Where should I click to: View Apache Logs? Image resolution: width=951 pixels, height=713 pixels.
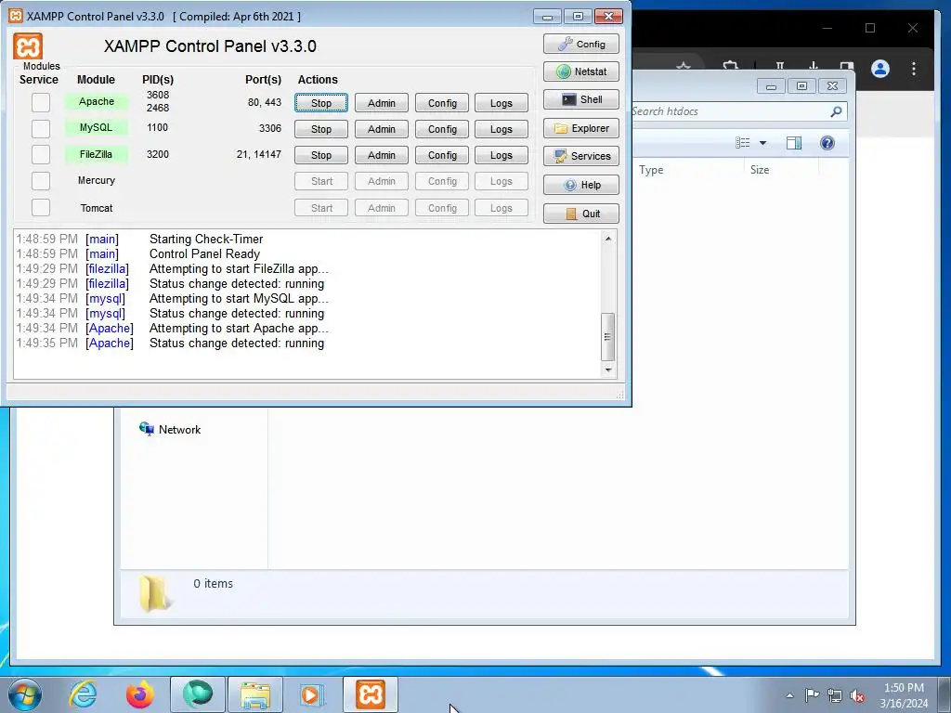[501, 103]
